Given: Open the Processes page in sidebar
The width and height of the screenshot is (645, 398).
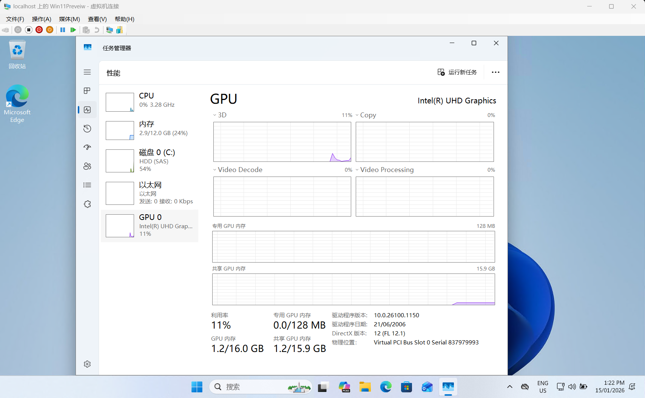Looking at the screenshot, I should (87, 91).
